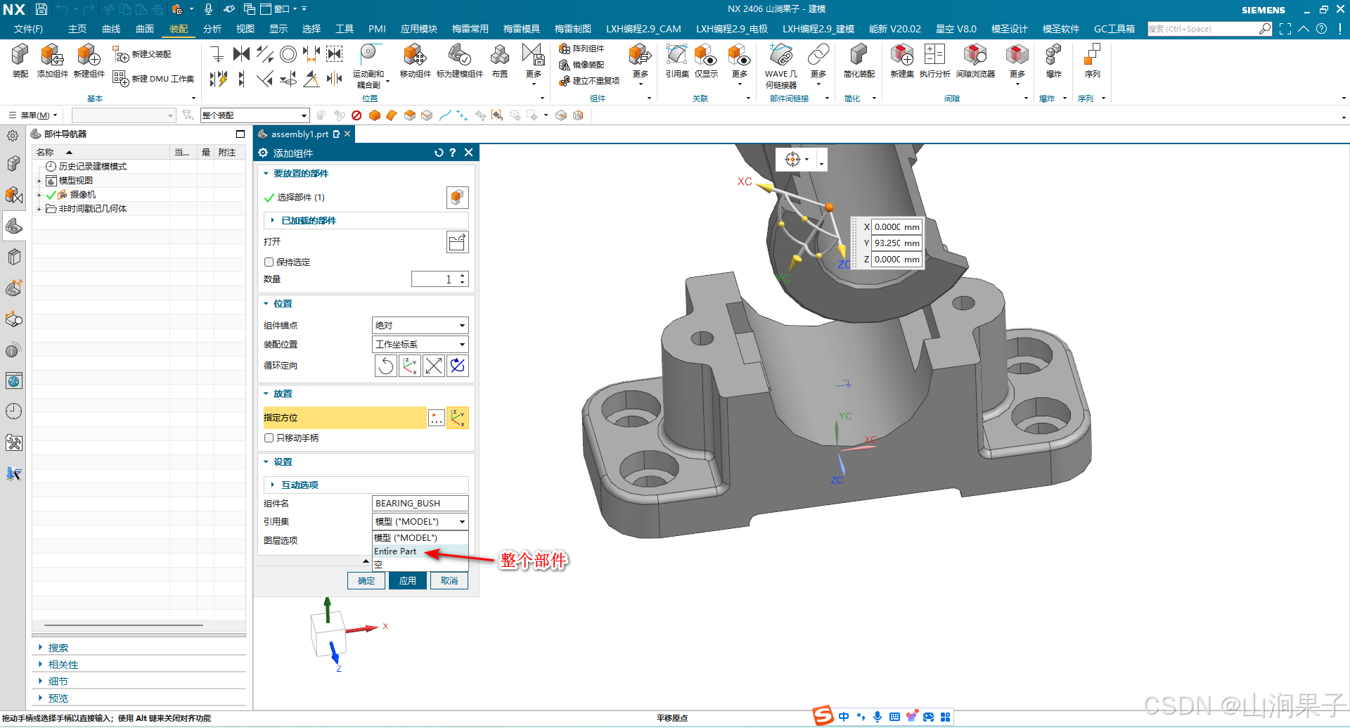Click the save icon in the title bar

41,9
